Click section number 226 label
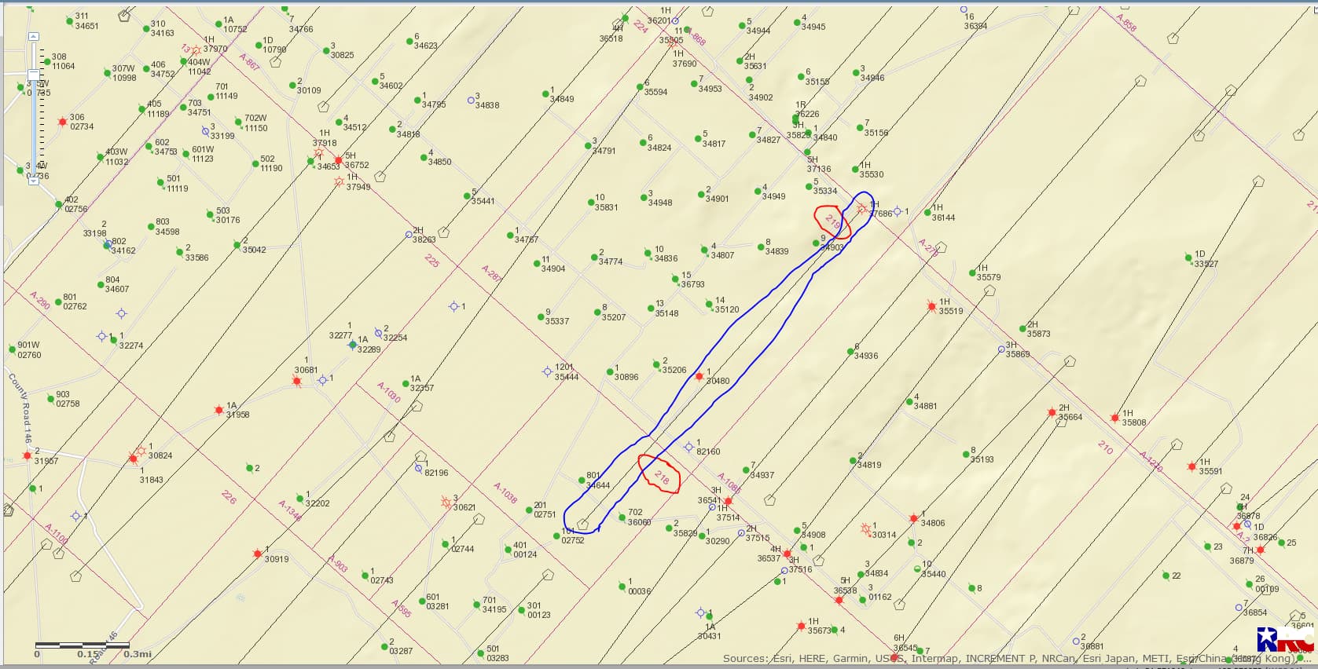 229,496
